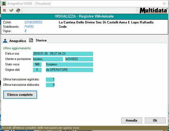Click the red X cancel toolbar icon
This screenshot has height=131, width=169.
pos(5,10)
